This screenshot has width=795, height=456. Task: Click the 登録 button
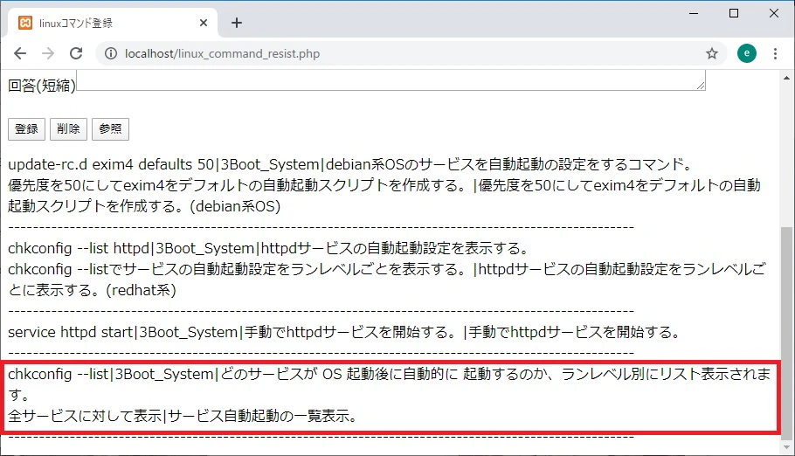pos(26,128)
